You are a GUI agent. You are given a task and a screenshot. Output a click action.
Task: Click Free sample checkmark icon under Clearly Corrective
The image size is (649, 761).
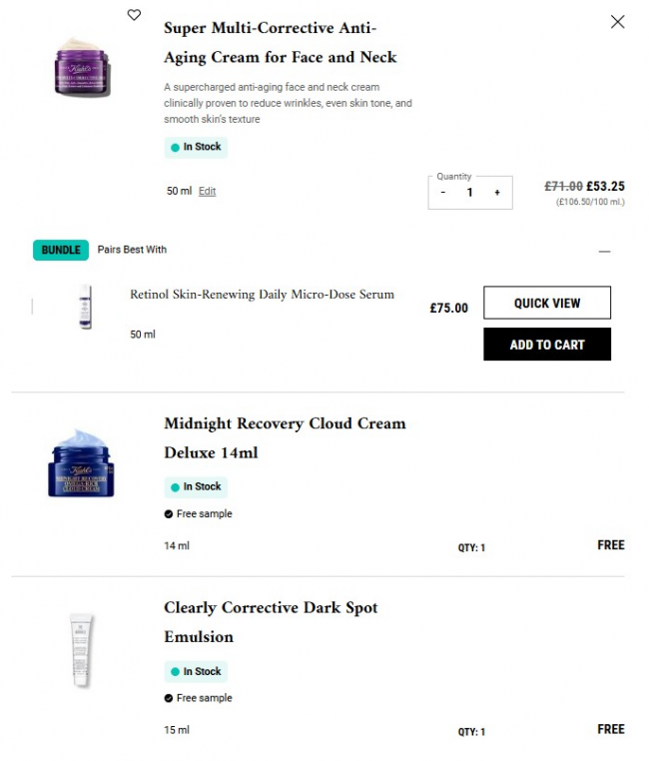coord(169,698)
